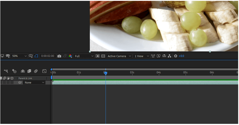Open the grid and guide options icon
Image resolution: width=239 pixels, height=125 pixels.
(x=31, y=56)
